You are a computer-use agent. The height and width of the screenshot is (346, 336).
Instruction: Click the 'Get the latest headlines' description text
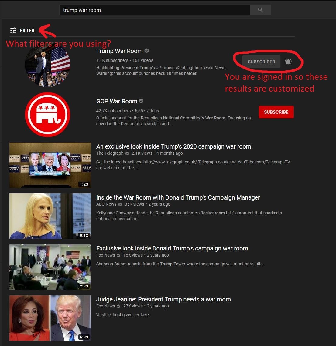click(x=193, y=165)
